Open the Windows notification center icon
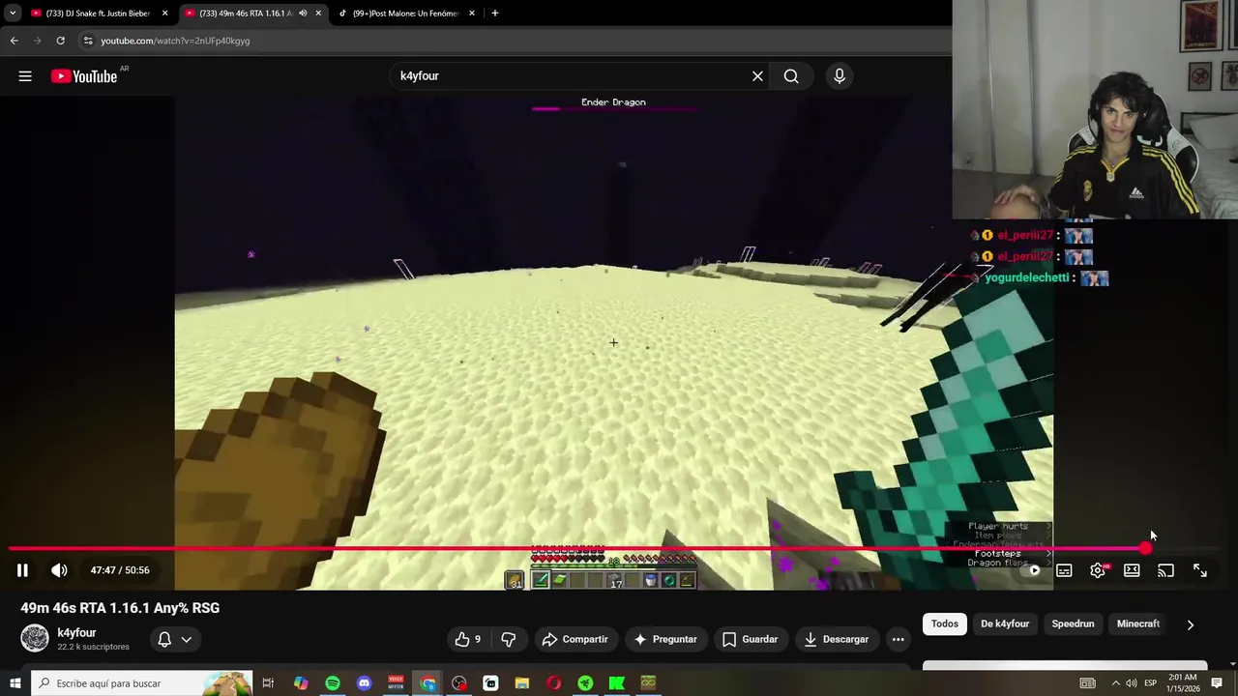Image resolution: width=1238 pixels, height=696 pixels. click(1217, 683)
